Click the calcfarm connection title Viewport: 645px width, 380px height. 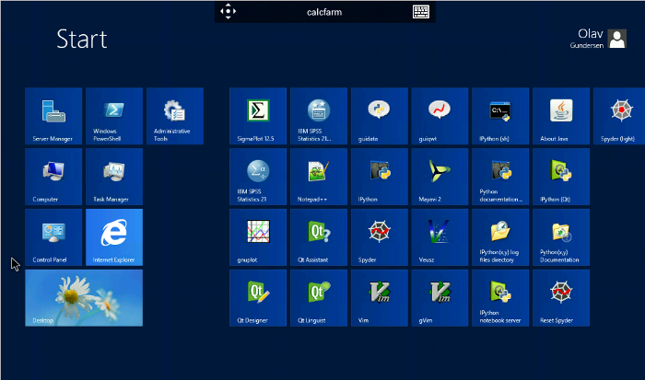tap(324, 12)
